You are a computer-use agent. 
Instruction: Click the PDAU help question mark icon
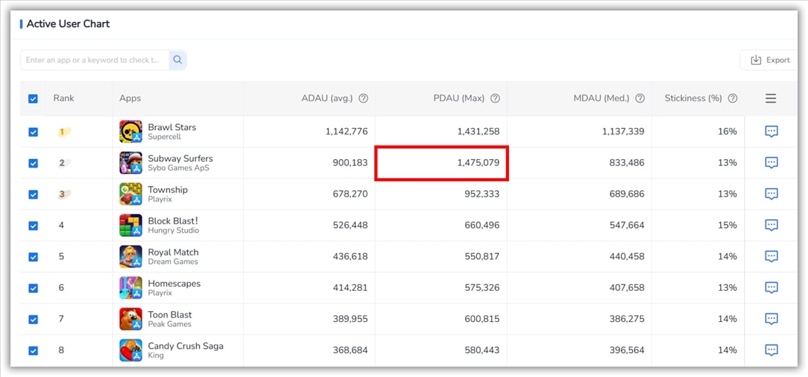tap(495, 98)
